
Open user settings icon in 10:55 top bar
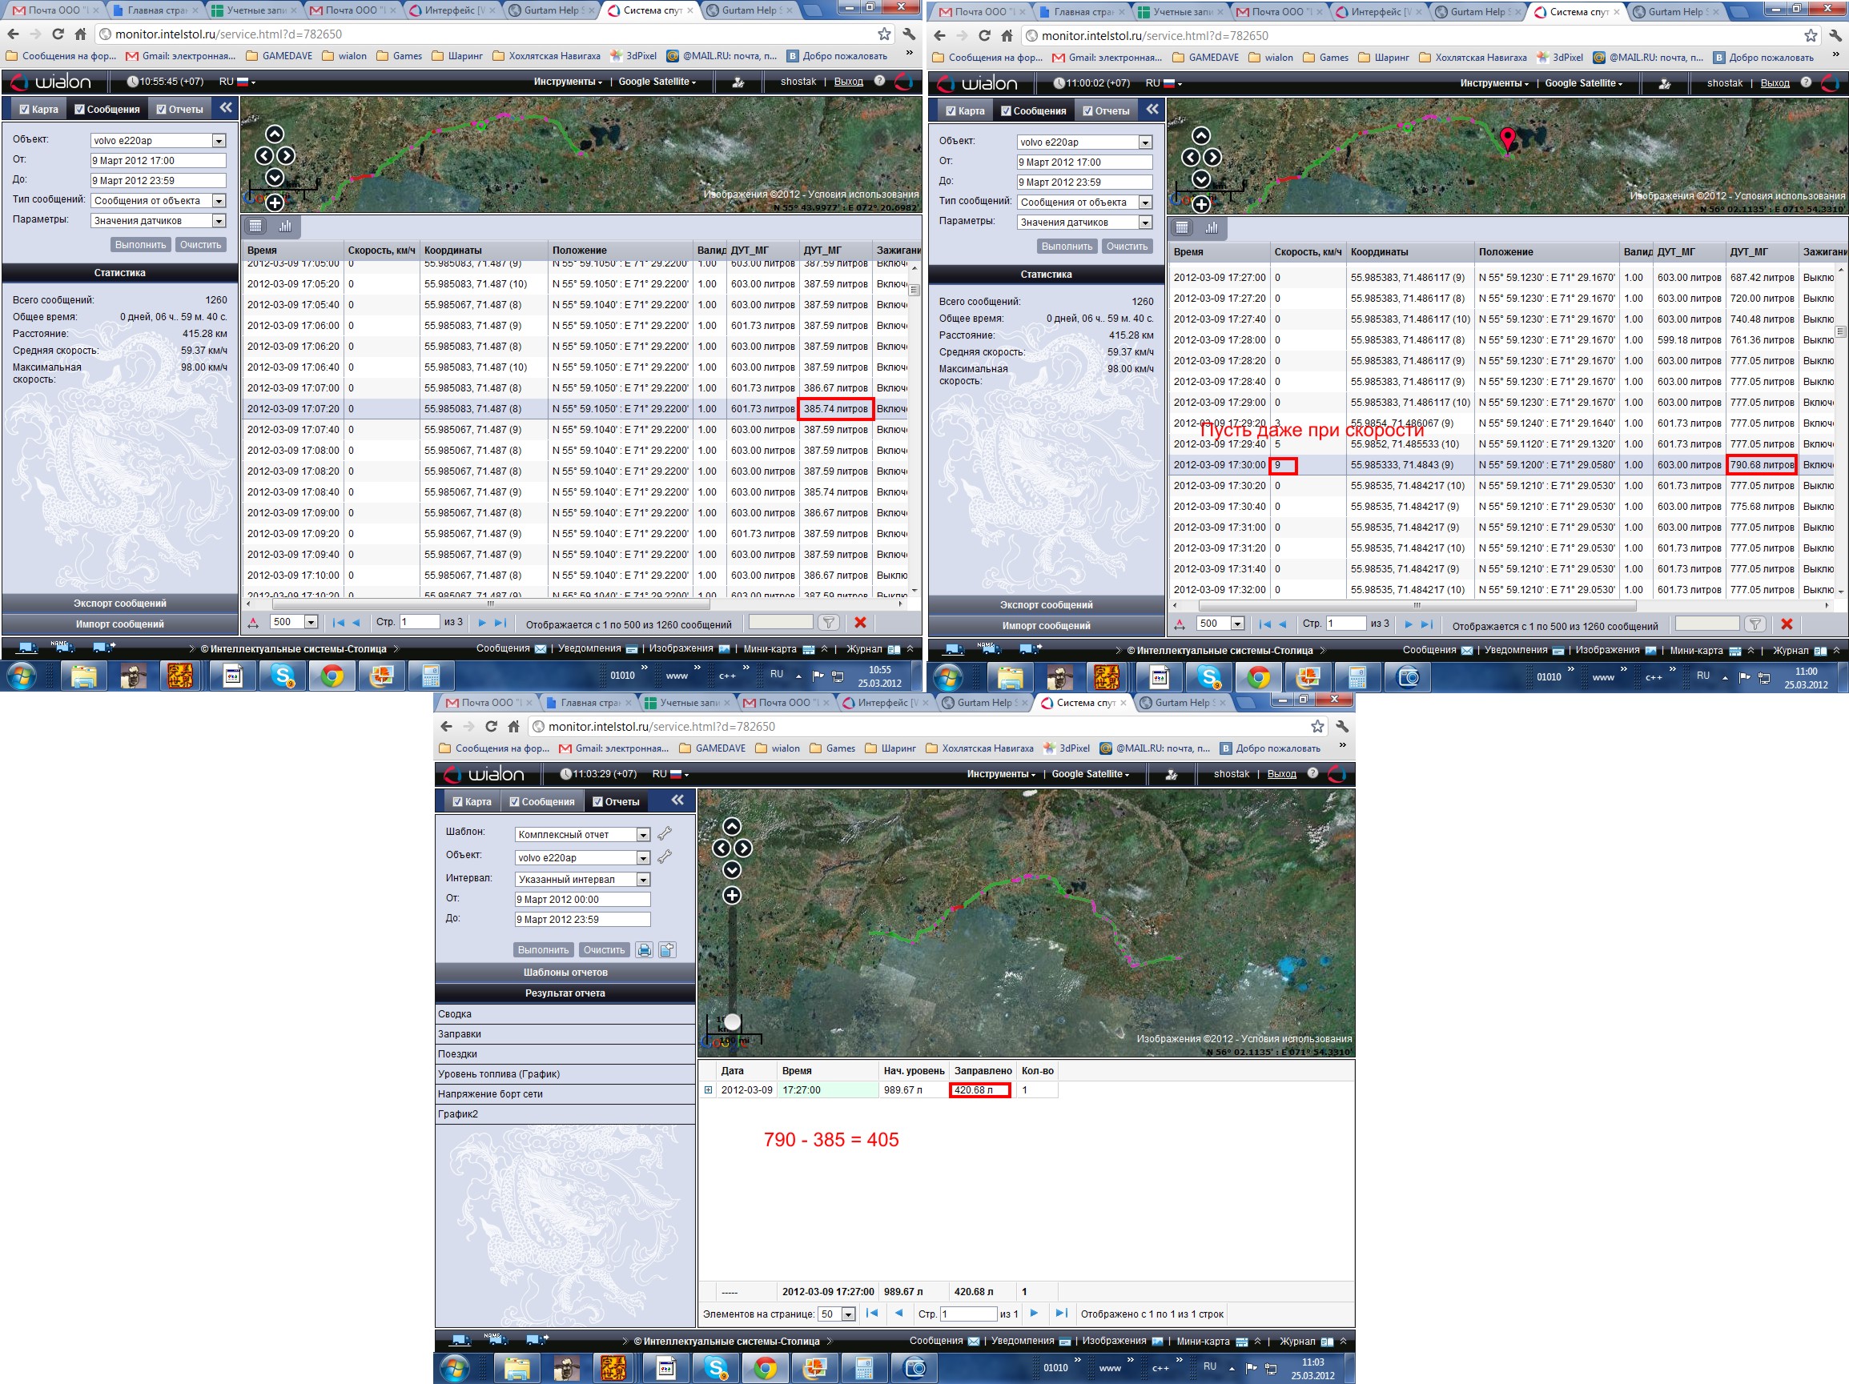click(x=738, y=82)
